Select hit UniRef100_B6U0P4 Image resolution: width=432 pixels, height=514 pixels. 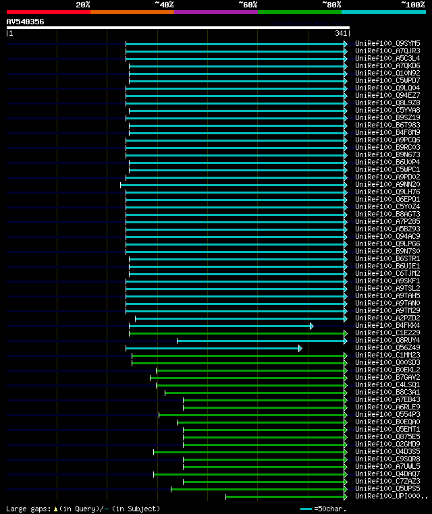click(x=387, y=163)
